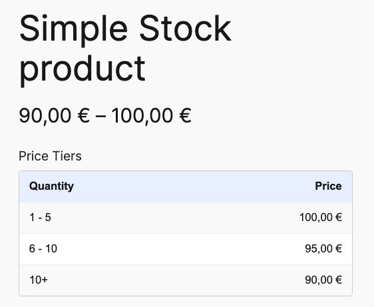Select the 90,00 € – 100,00 € price range
The height and width of the screenshot is (307, 374).
[105, 116]
